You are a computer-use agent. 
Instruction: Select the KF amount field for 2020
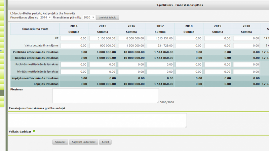point(246,38)
